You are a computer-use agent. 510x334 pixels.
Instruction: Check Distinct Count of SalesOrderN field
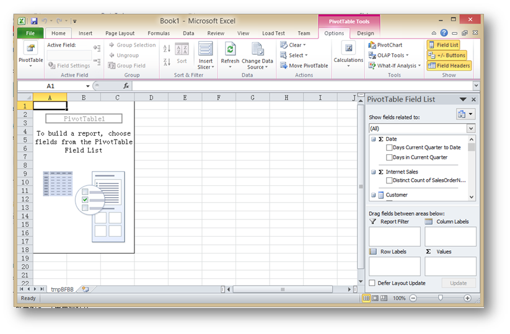(x=389, y=180)
